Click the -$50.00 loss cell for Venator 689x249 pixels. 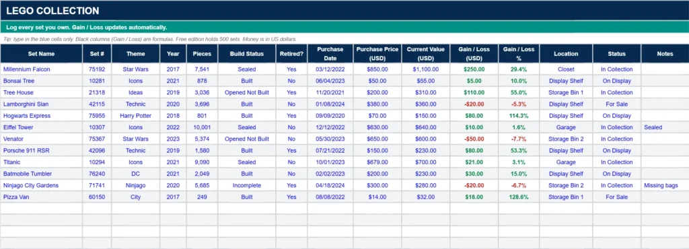tap(474, 139)
